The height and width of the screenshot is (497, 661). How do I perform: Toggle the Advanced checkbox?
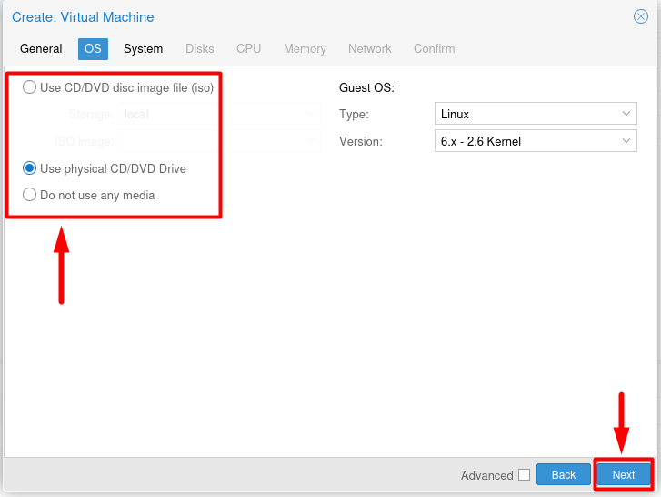[x=524, y=475]
